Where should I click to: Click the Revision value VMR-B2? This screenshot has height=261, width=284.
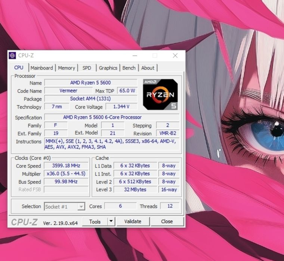point(168,133)
